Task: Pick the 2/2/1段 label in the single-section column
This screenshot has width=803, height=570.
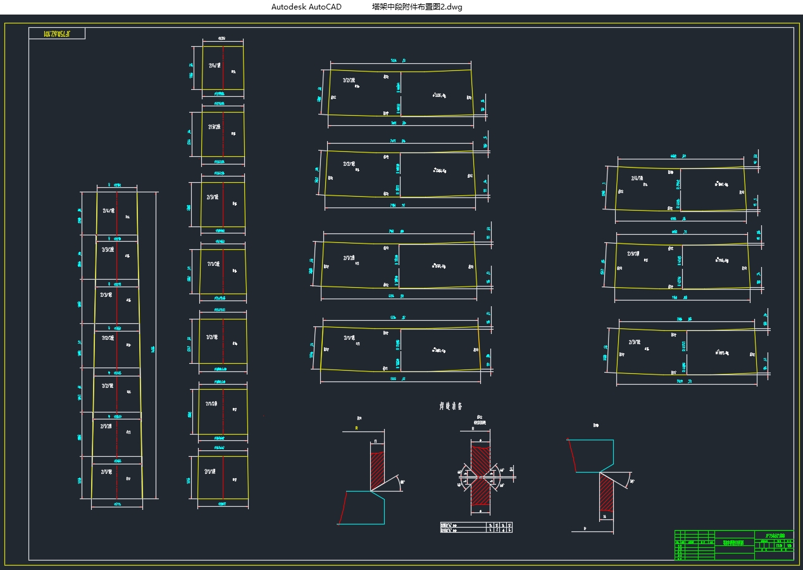Action: [212, 337]
